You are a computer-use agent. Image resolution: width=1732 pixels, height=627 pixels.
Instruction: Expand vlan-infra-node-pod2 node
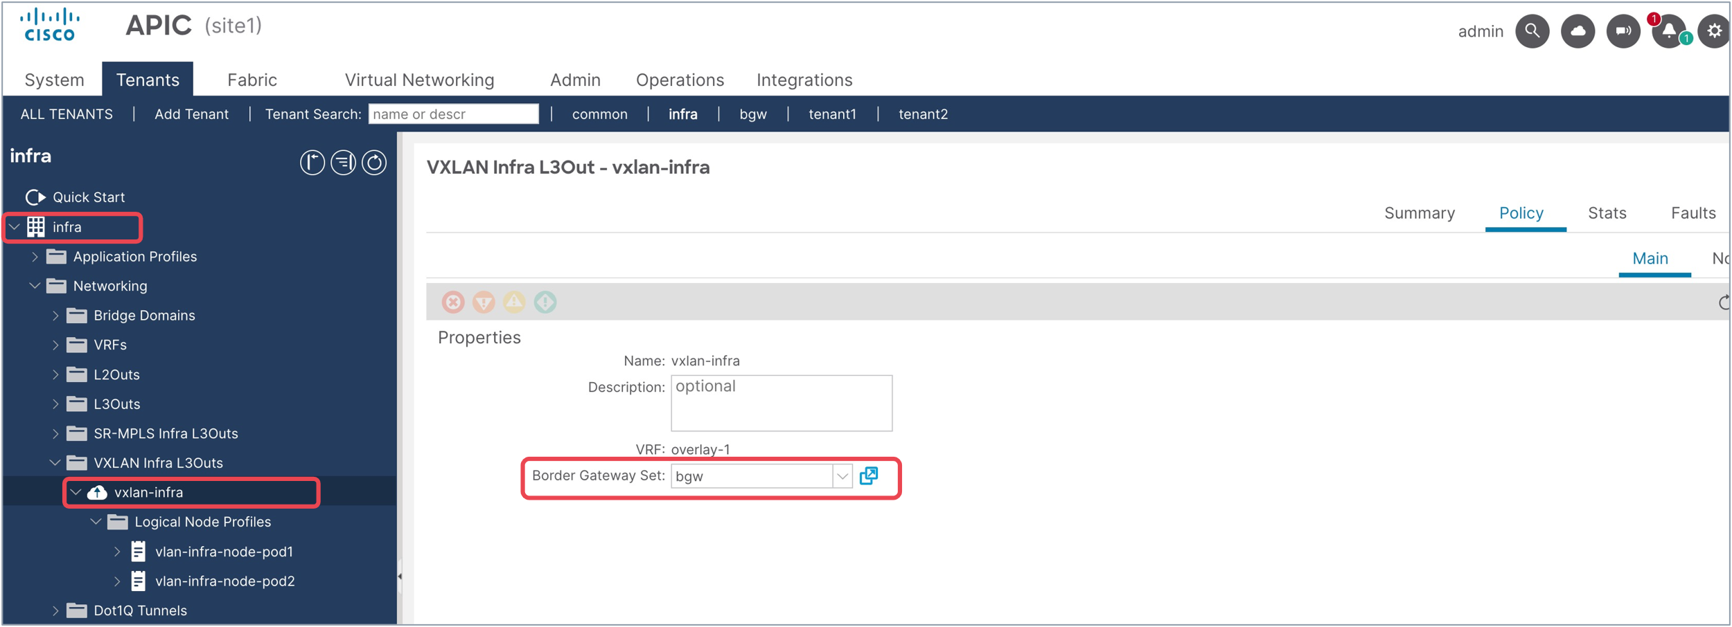[117, 581]
